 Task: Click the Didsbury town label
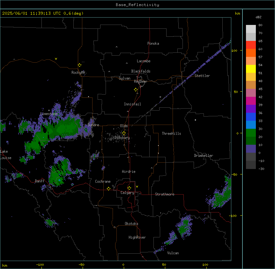coord(122,138)
